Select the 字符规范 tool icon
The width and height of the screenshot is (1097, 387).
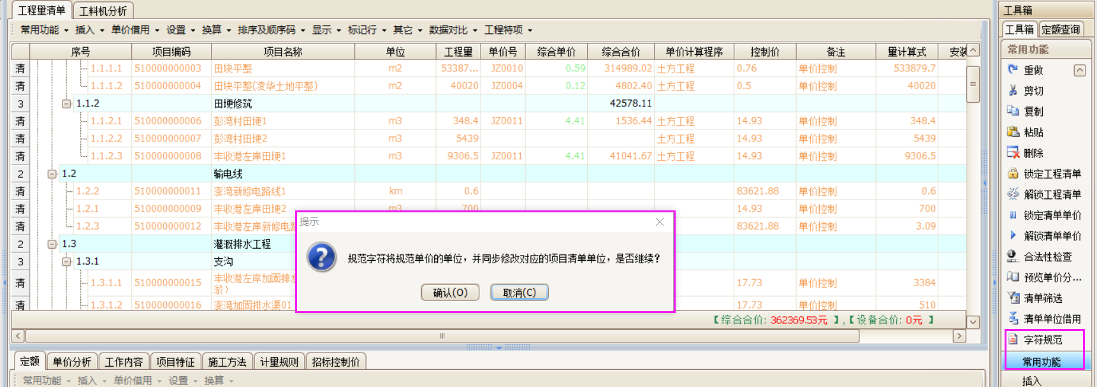(x=1013, y=339)
